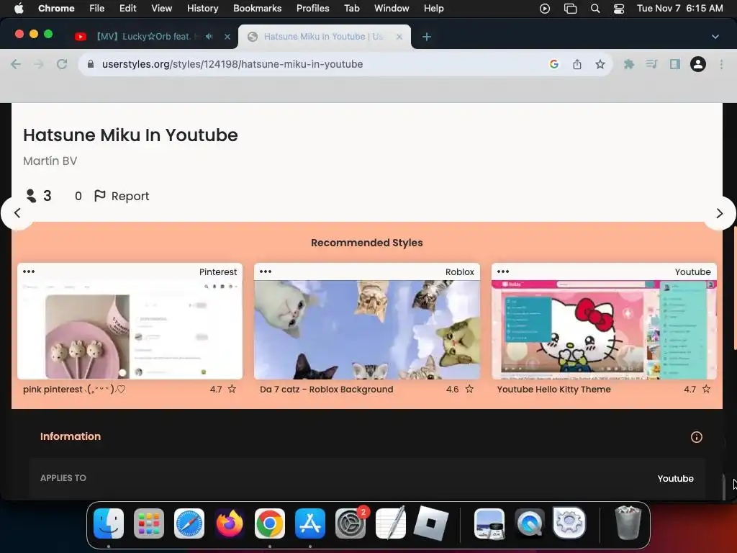Click the page vertical scrollbar
The image size is (737, 553).
734,288
